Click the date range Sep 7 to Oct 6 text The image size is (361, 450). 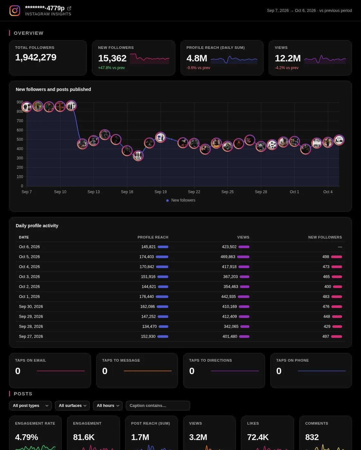tap(292, 11)
